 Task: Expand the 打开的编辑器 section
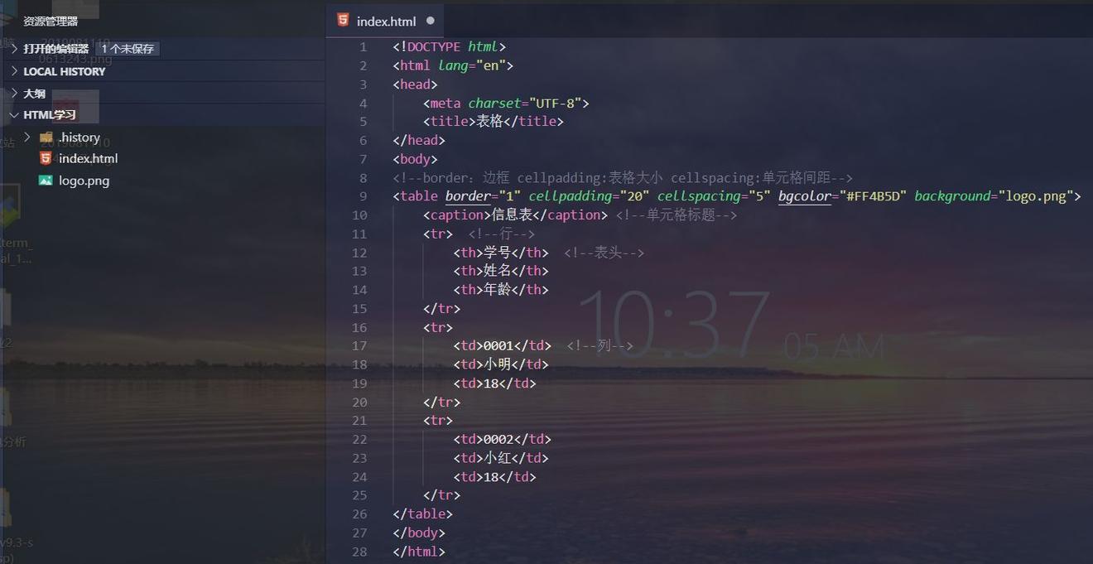55,49
